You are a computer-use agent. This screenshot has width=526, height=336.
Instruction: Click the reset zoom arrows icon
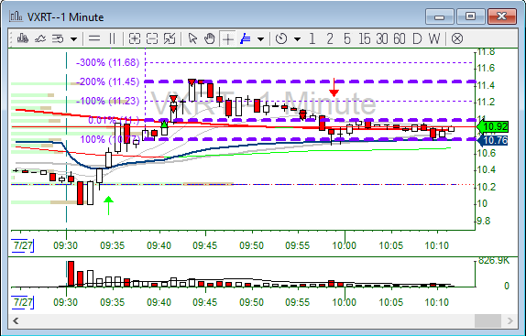point(170,38)
